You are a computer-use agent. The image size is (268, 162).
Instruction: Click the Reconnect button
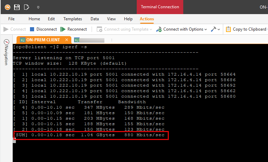click(74, 29)
